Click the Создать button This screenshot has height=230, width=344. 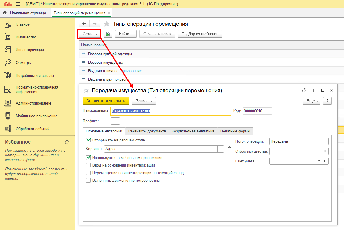click(x=90, y=34)
